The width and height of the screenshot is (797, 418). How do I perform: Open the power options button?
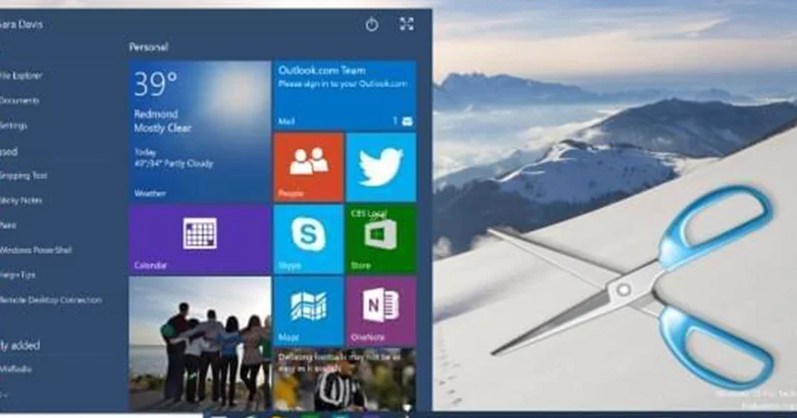point(372,24)
